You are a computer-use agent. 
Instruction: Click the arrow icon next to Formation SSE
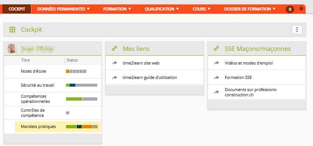point(216,77)
